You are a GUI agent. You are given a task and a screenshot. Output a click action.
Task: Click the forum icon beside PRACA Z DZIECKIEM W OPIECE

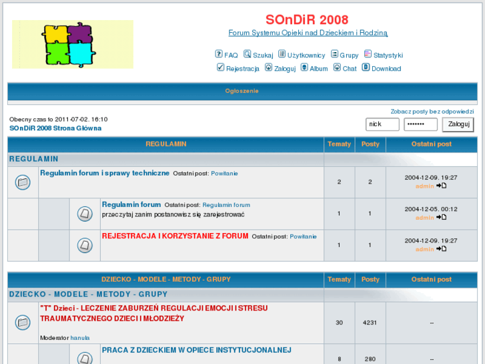click(85, 358)
